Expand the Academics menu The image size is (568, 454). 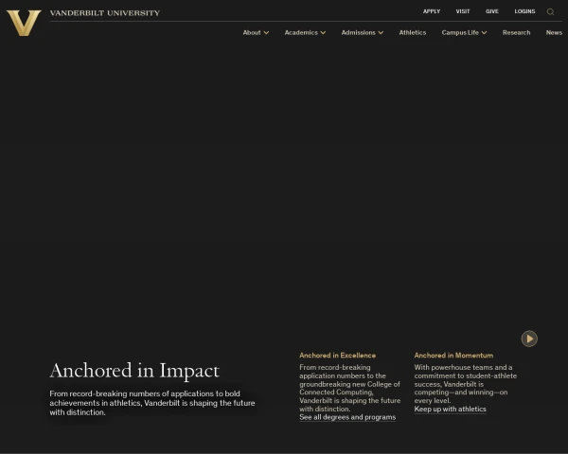(x=305, y=32)
